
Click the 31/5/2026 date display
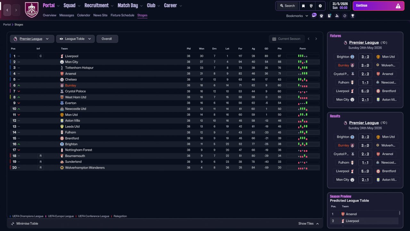(340, 6)
